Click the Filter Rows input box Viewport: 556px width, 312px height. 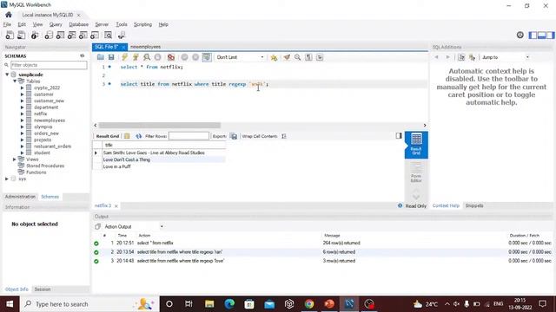[x=189, y=136]
